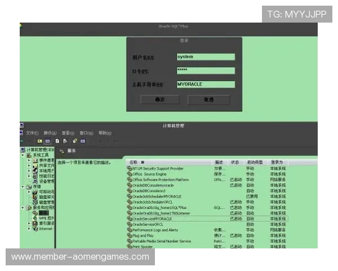338x271 pixels.
Task: Click the OracleServiceMYORACLE service icon
Action: [x=129, y=218]
